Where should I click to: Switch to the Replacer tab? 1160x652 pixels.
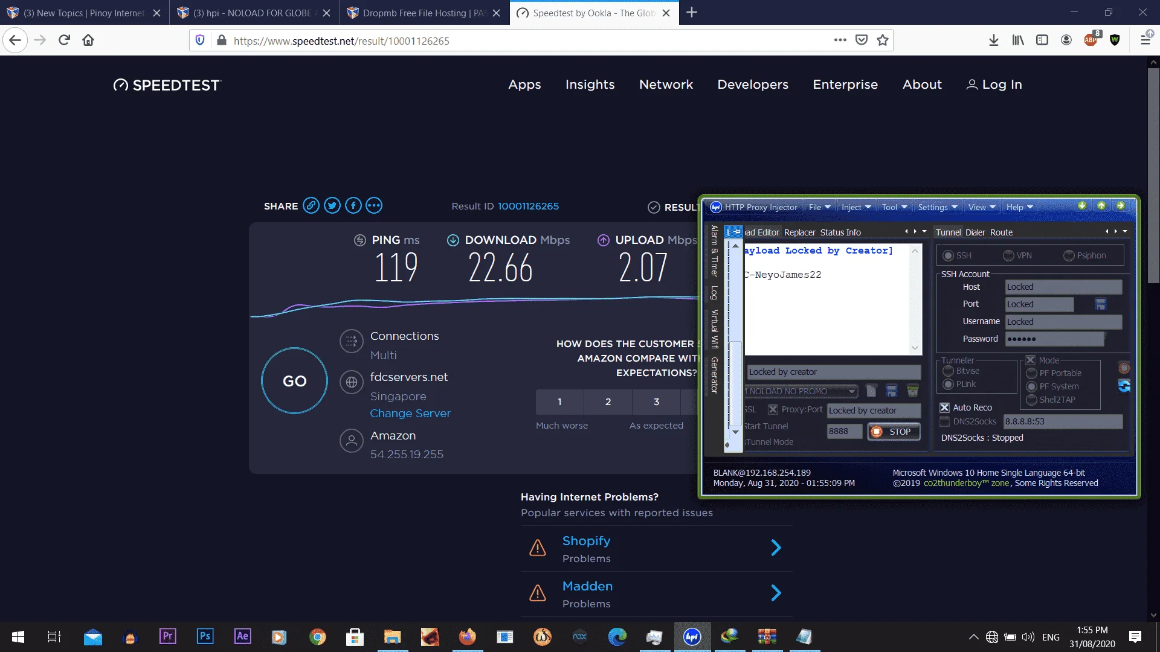point(800,232)
